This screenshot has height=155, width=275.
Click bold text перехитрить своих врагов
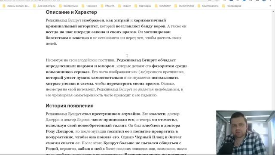point(133,84)
